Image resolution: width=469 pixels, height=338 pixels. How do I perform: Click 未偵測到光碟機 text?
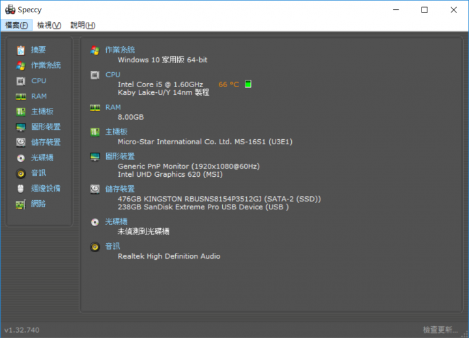click(x=143, y=231)
